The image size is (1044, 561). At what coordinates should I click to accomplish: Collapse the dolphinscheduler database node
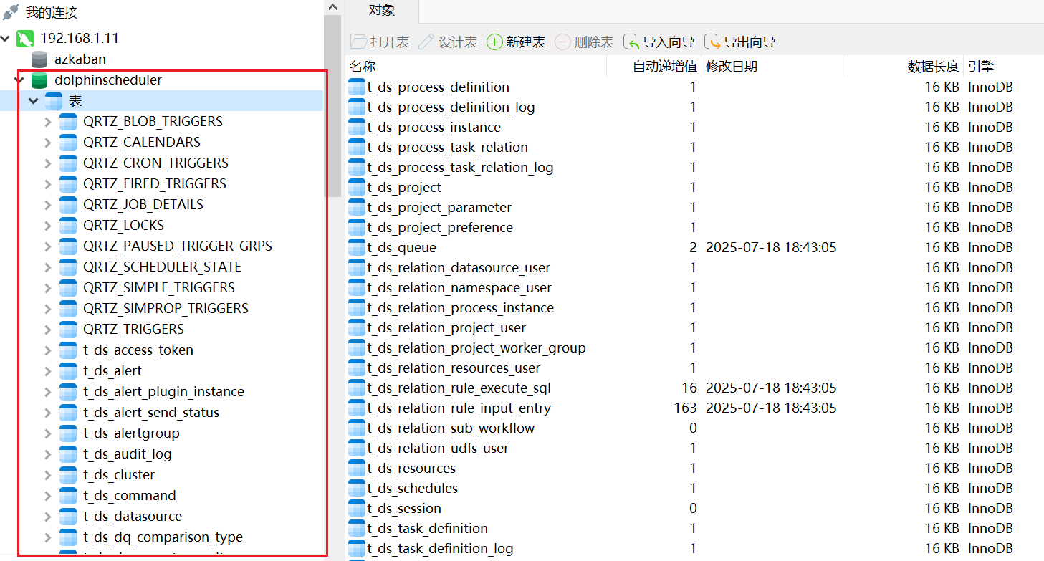pyautogui.click(x=19, y=80)
